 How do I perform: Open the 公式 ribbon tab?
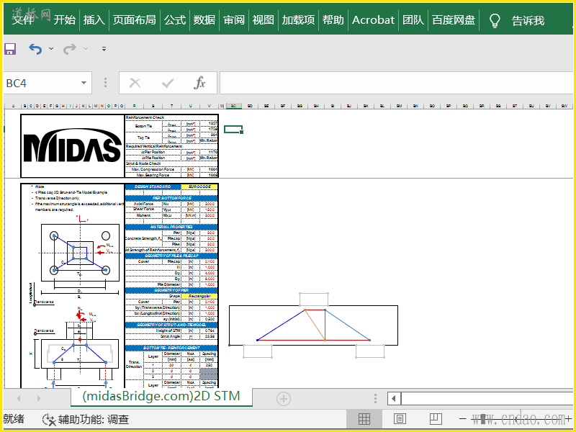pos(175,20)
